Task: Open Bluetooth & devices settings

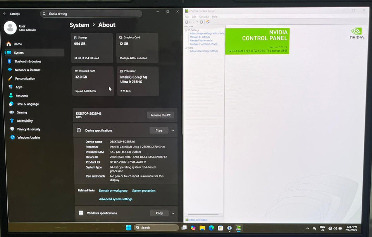Action: click(28, 61)
